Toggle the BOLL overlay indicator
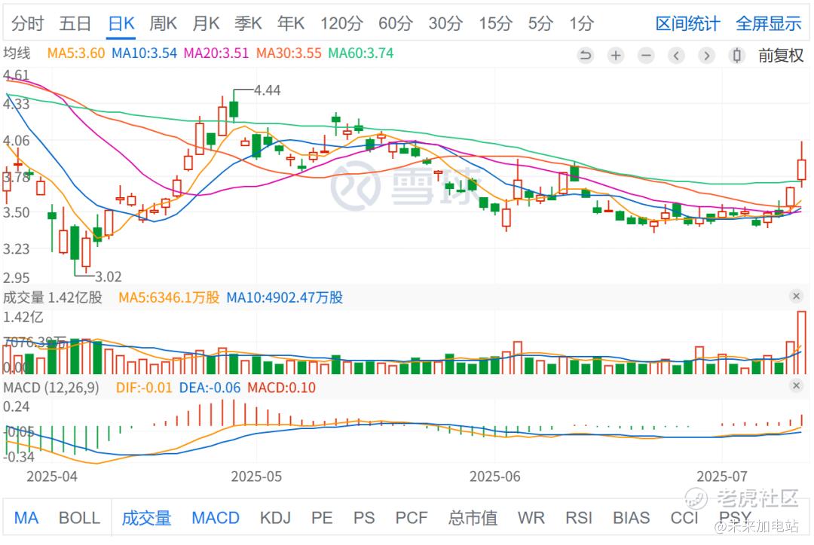The height and width of the screenshot is (545, 814). tap(79, 517)
